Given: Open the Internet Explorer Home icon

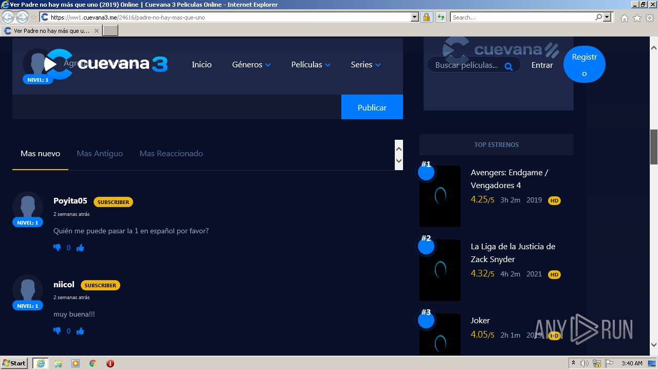Looking at the screenshot, I should [x=624, y=18].
